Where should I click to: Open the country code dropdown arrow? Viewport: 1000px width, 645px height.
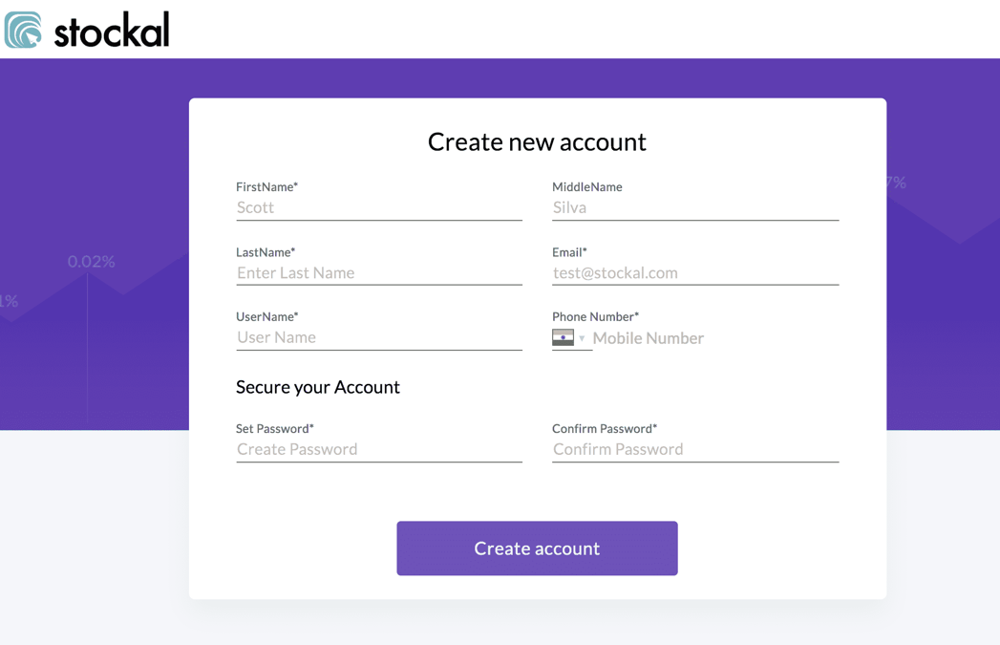(582, 338)
